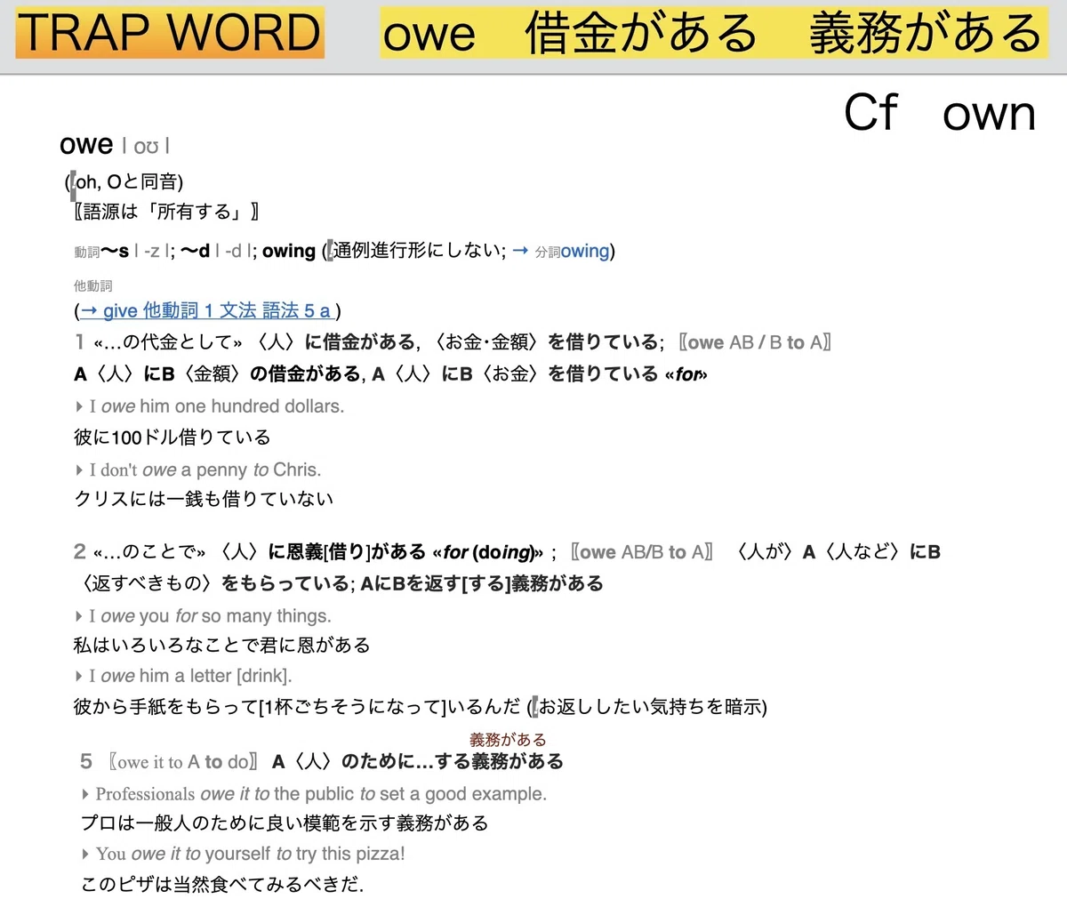Click the '義務がある' text in the yellow banner
Screen dimensions: 1067x899
[x=925, y=34]
